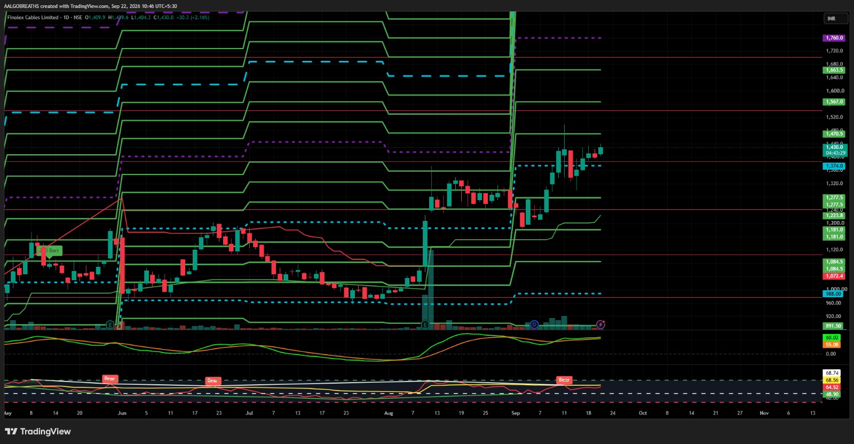Viewport: 854px width, 444px height.
Task: Click the current price label 1,430.0
Action: (835, 147)
